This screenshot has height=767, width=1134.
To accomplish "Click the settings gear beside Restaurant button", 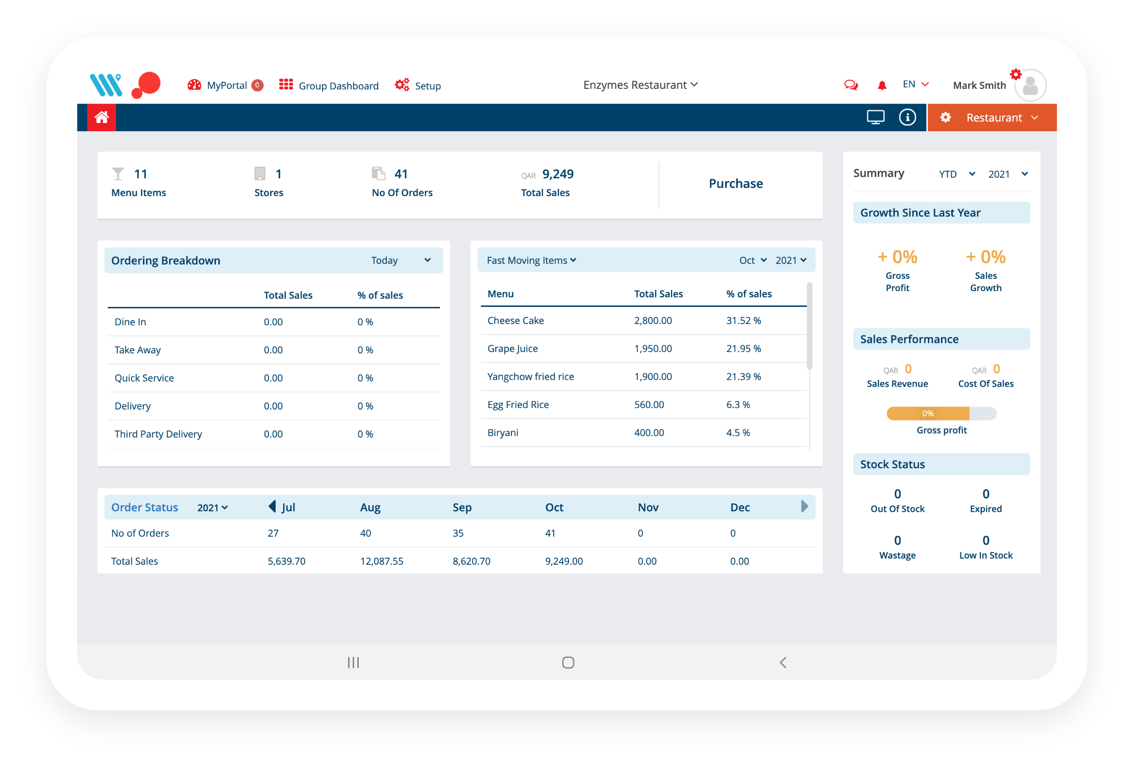I will point(946,117).
